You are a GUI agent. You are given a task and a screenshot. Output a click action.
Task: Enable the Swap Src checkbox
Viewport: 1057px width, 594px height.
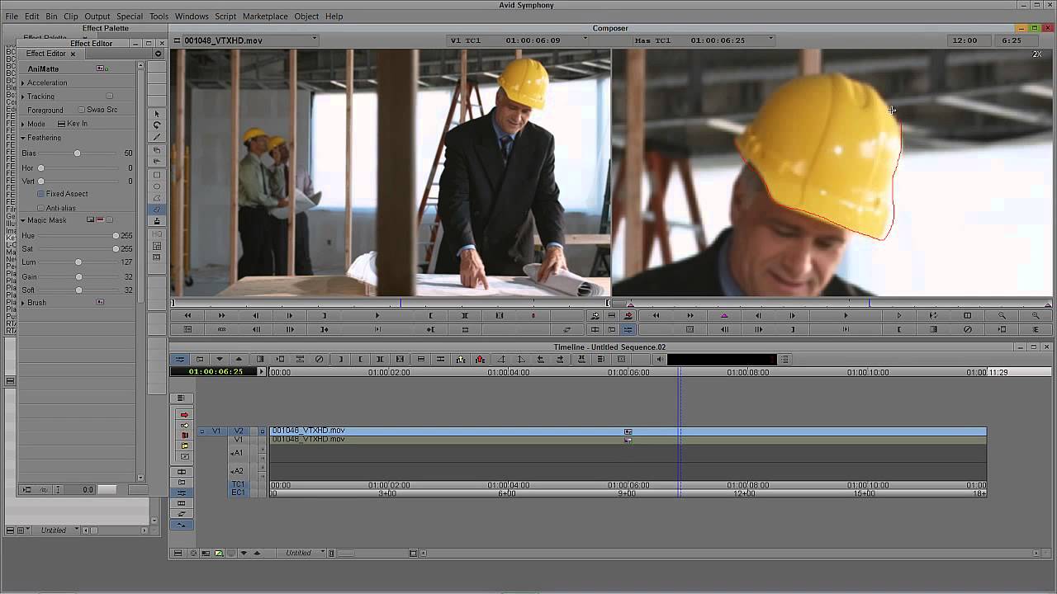[x=82, y=110]
